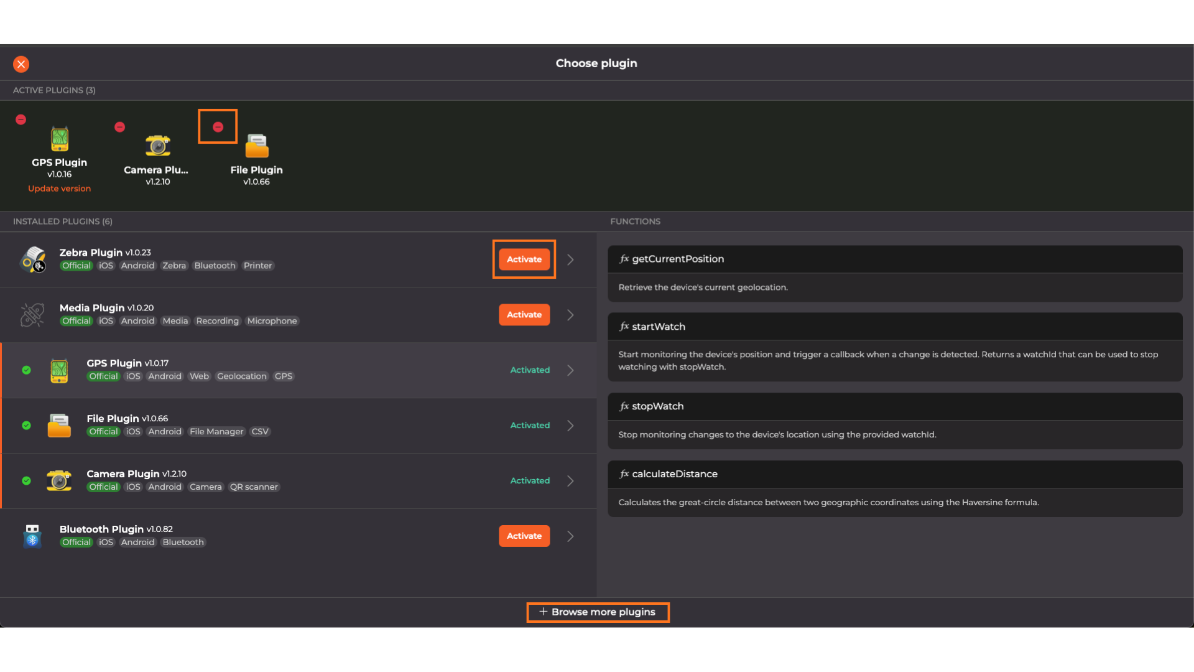
Task: Click the File Plugin folder icon in active plugins
Action: pyautogui.click(x=256, y=146)
